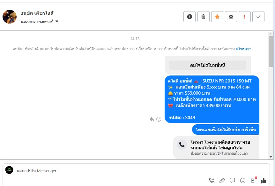Flag conversation with red exclamation icon

[245, 17]
